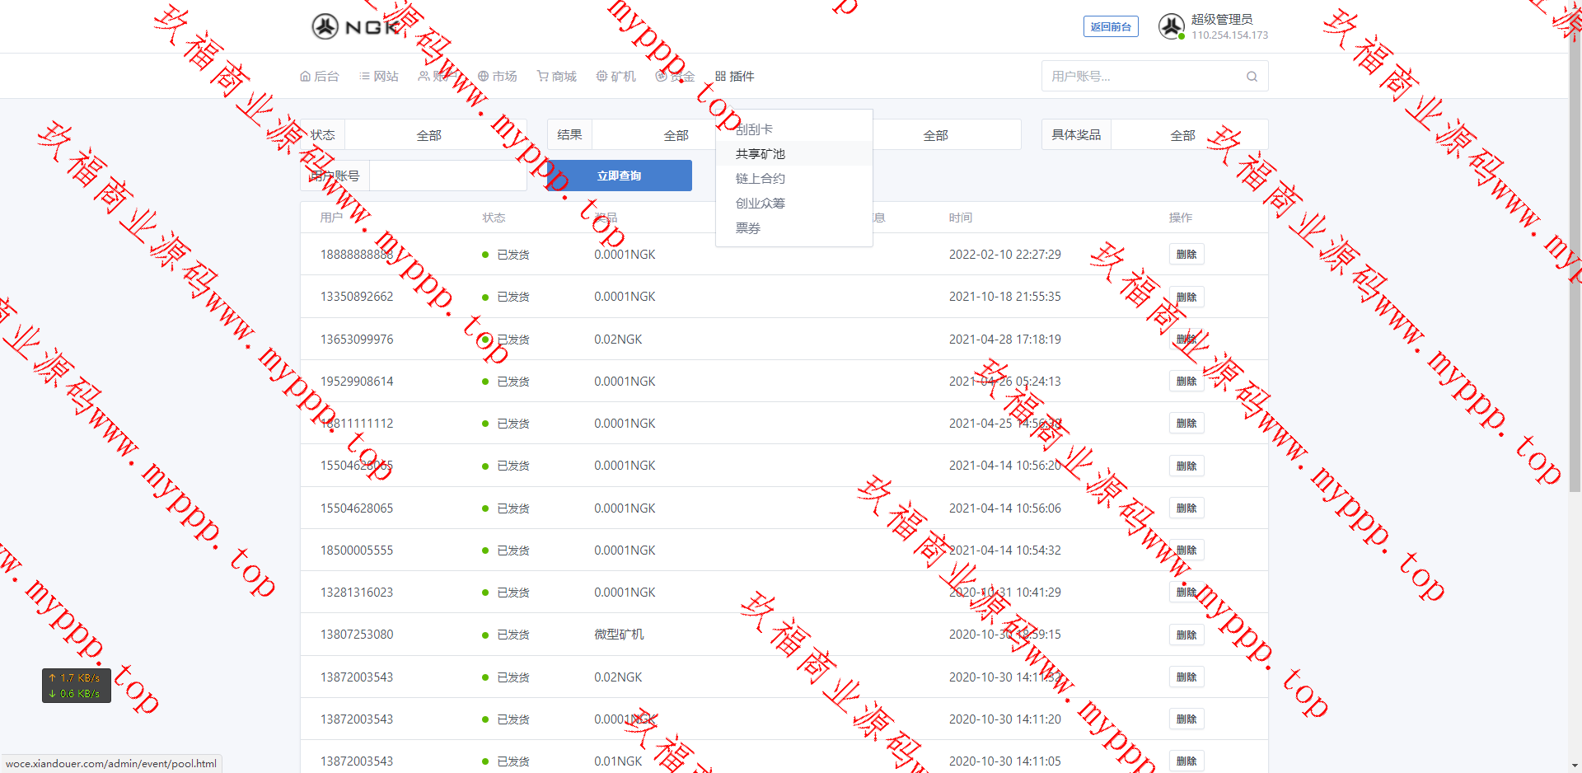Click 0.02NGK in the 13653099976 row
The width and height of the screenshot is (1582, 773).
click(x=618, y=340)
